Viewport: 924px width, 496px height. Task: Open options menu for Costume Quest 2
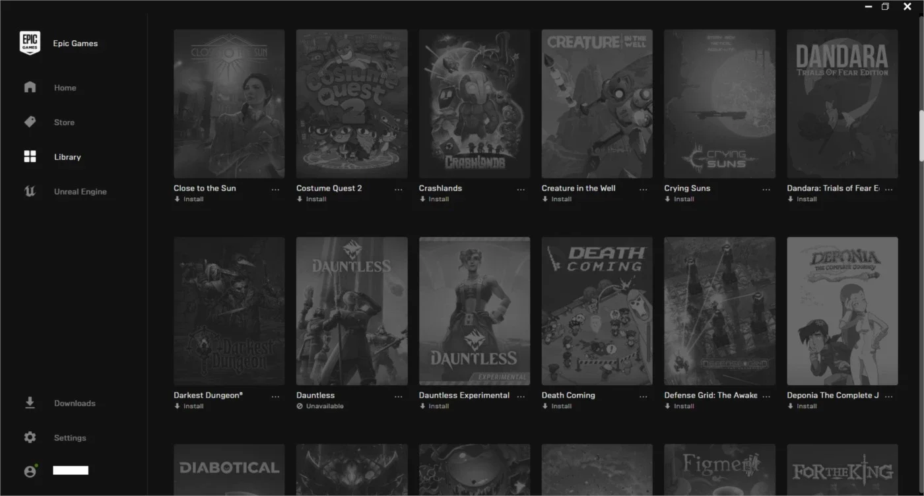pos(398,189)
